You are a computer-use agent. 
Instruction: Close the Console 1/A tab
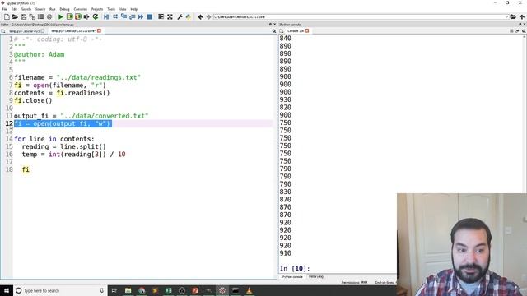(x=307, y=31)
